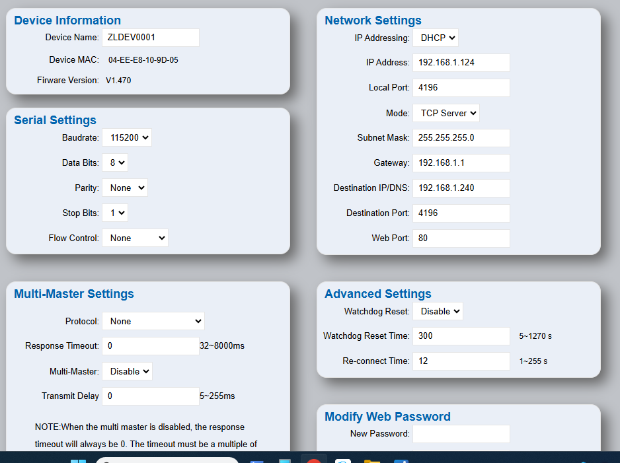Select the Web Port field showing 80

[x=461, y=238]
